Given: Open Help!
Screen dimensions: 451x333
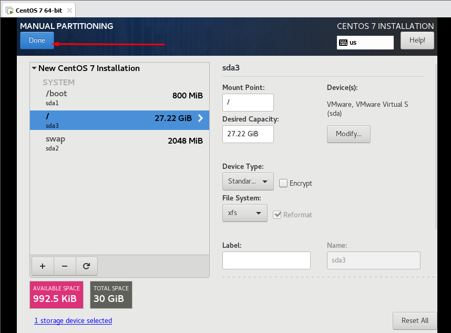Looking at the screenshot, I should [x=417, y=41].
